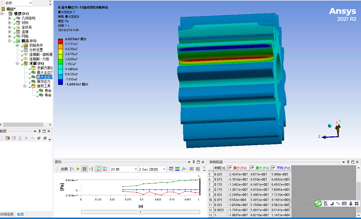Click the dark blue minimum legend band
The image size is (361, 219).
pos(60,82)
